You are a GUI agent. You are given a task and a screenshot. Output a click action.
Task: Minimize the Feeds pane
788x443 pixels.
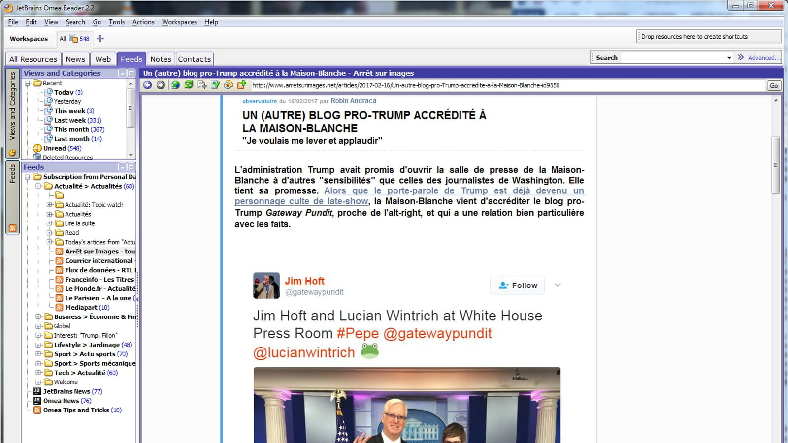point(123,167)
